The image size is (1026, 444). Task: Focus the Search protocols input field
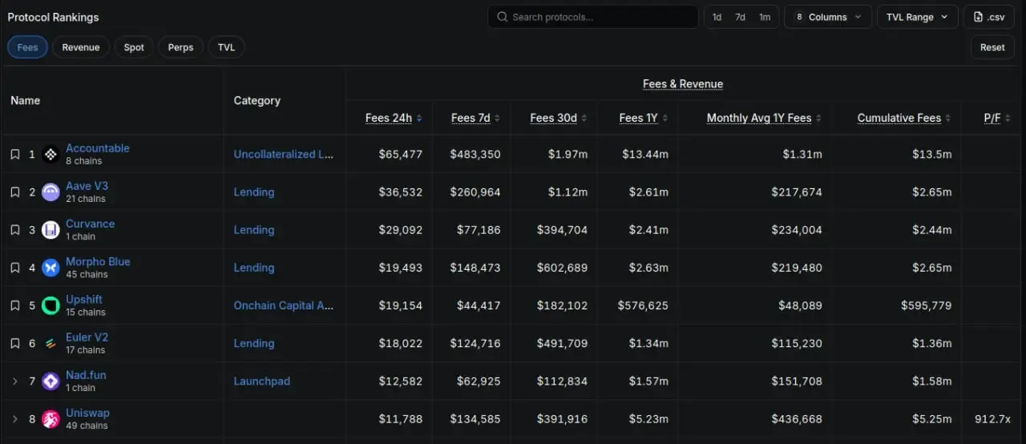click(593, 17)
